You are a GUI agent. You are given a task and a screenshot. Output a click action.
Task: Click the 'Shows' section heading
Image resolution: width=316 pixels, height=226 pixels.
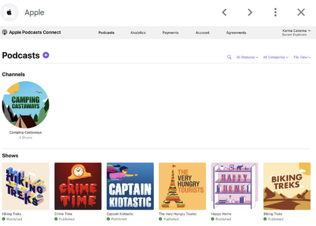[10, 155]
